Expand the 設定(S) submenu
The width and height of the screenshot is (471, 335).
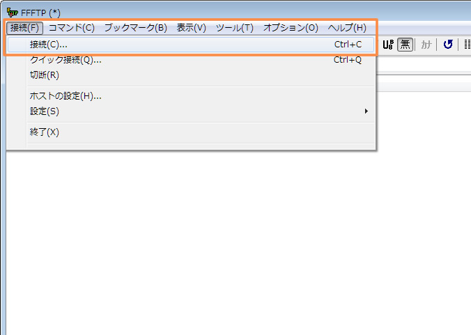191,111
